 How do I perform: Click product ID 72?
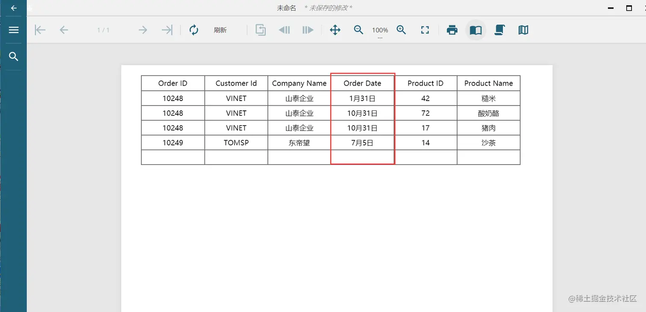pos(426,113)
